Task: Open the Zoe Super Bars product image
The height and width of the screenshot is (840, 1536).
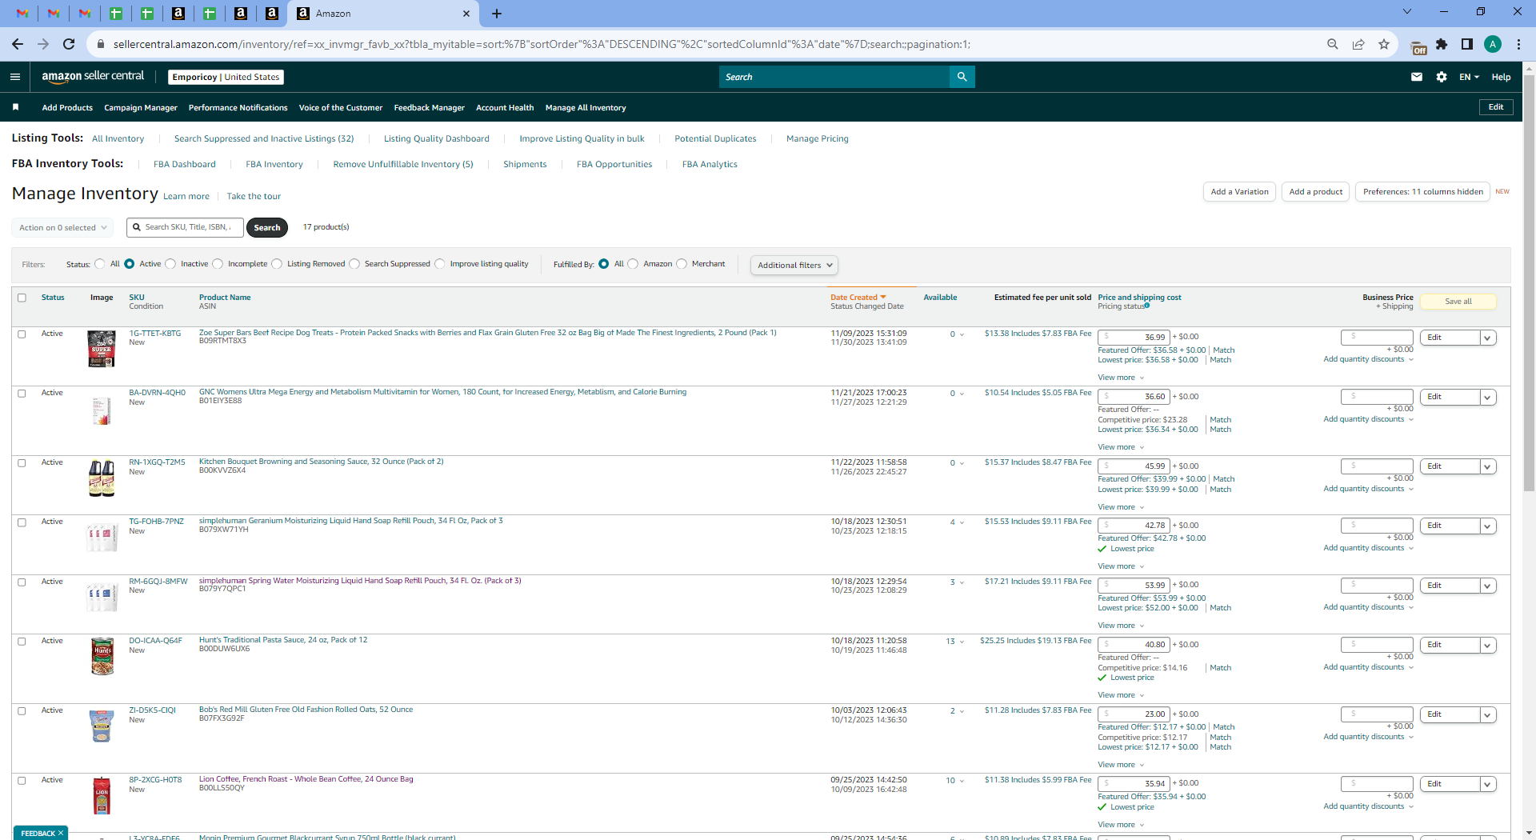Action: coord(102,349)
